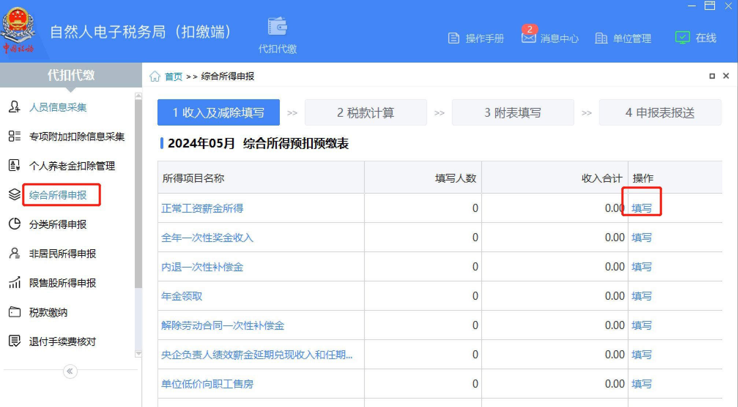Open the 全年一次性奖金收入 link
This screenshot has height=407, width=738.
coord(207,238)
